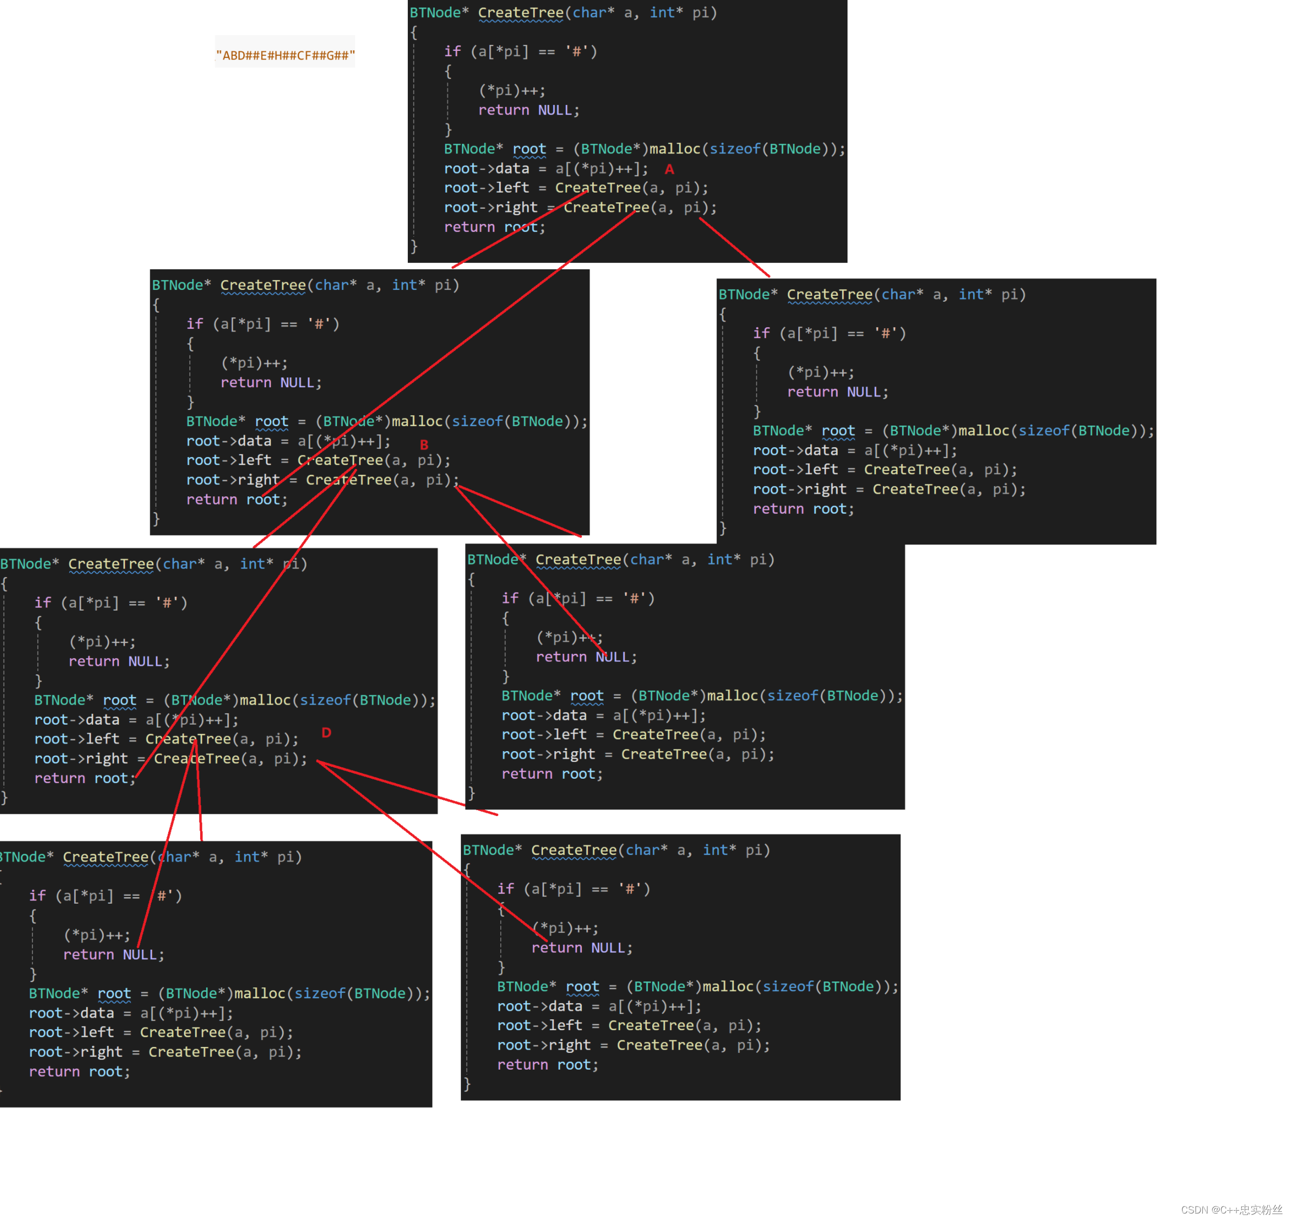The height and width of the screenshot is (1220, 1291).
Task: Click the orange "ABD##E#H##CF##G##" string
Action: pos(285,55)
